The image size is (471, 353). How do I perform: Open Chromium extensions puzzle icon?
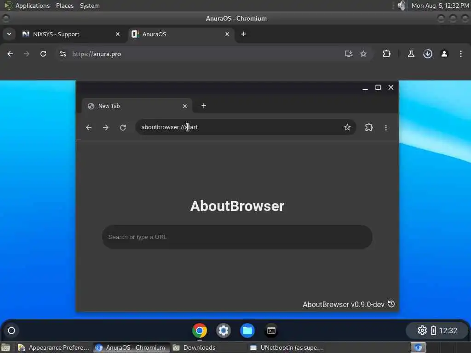pos(386,54)
